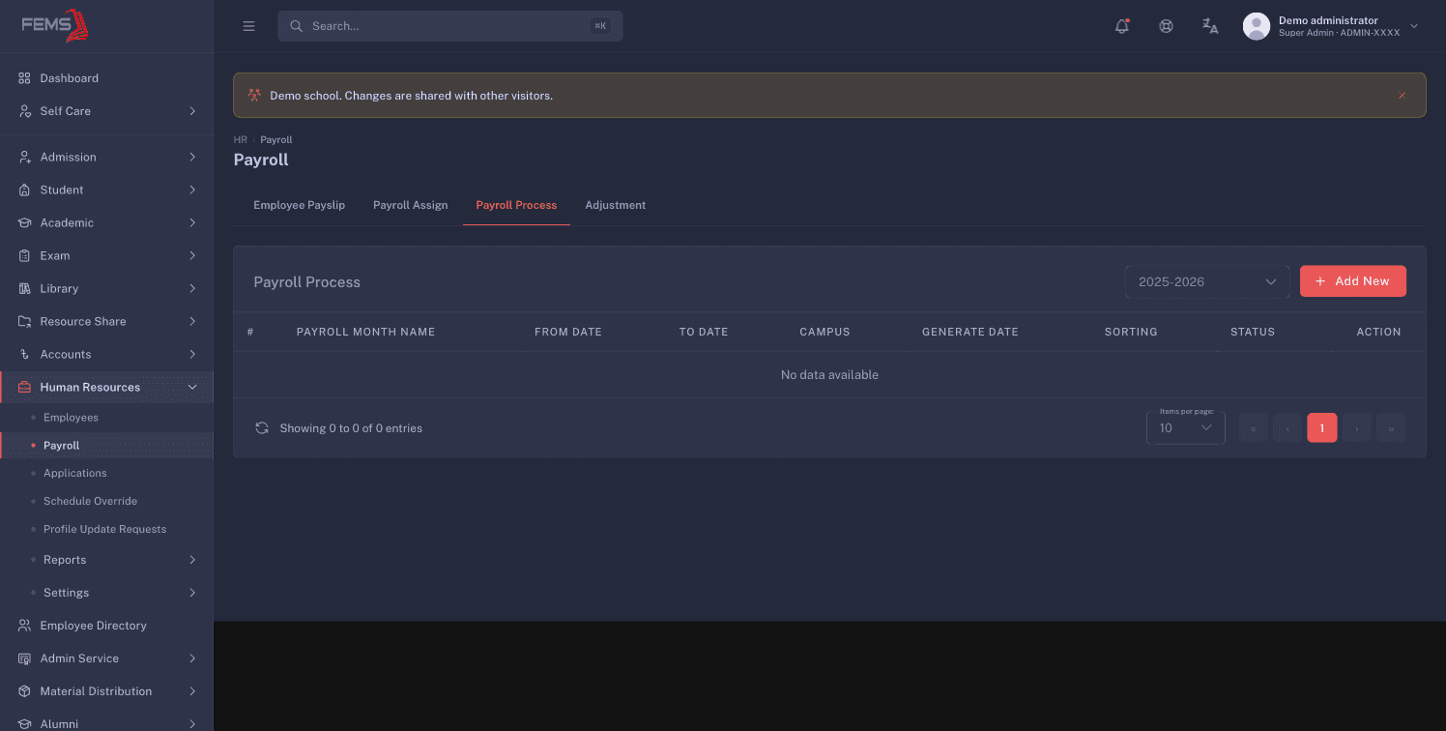Select page 1 in pagination
This screenshot has width=1446, height=731.
pos(1322,427)
